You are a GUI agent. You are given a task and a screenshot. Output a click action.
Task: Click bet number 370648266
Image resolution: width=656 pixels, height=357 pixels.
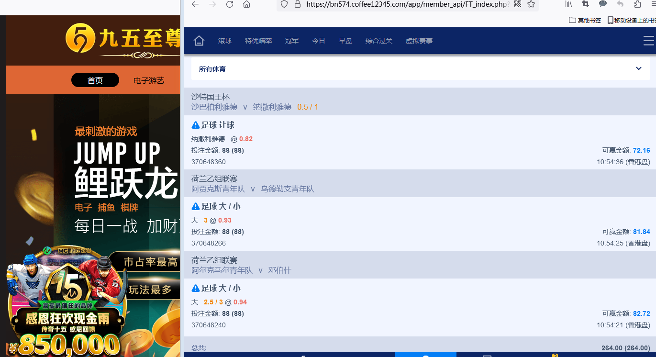coord(209,243)
